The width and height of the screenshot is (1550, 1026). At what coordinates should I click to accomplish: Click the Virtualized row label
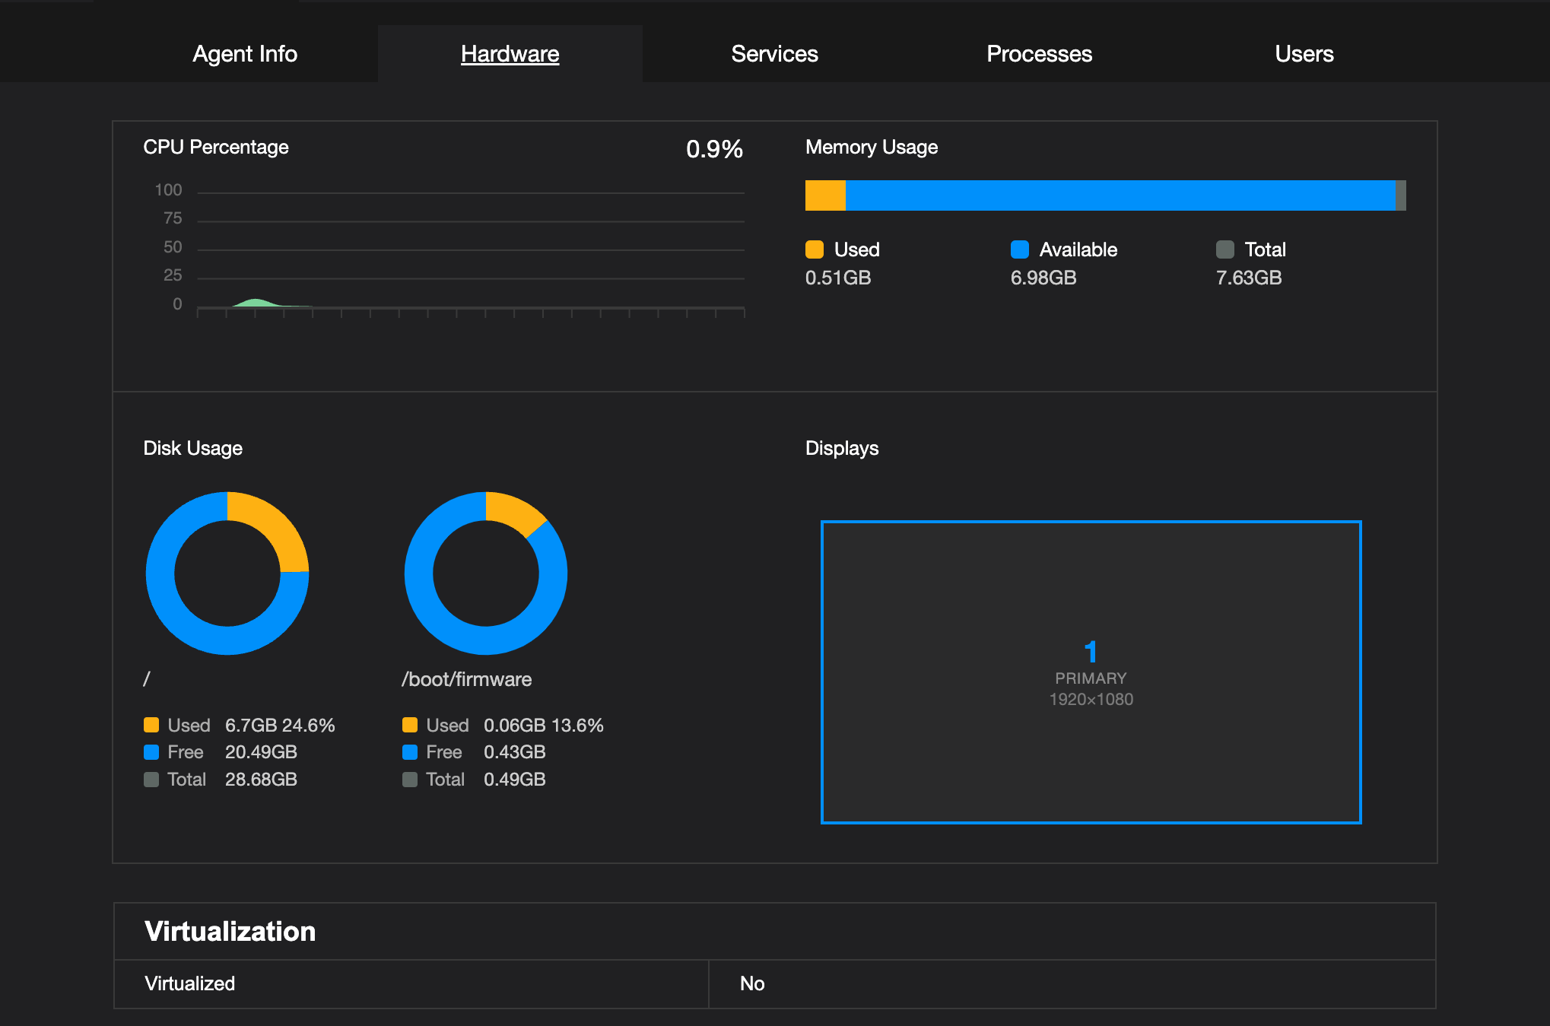pyautogui.click(x=190, y=983)
